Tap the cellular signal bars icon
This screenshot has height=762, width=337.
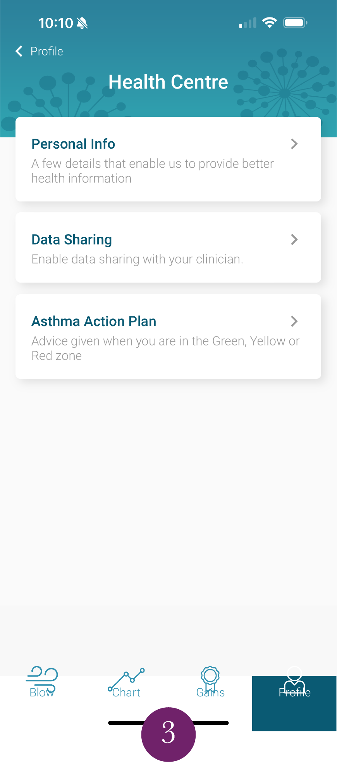(248, 23)
